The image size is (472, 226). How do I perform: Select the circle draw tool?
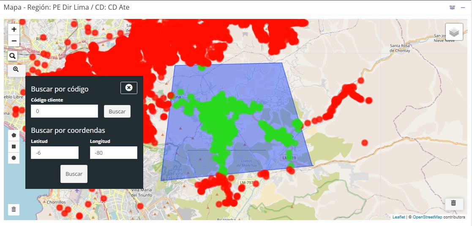pos(14,158)
